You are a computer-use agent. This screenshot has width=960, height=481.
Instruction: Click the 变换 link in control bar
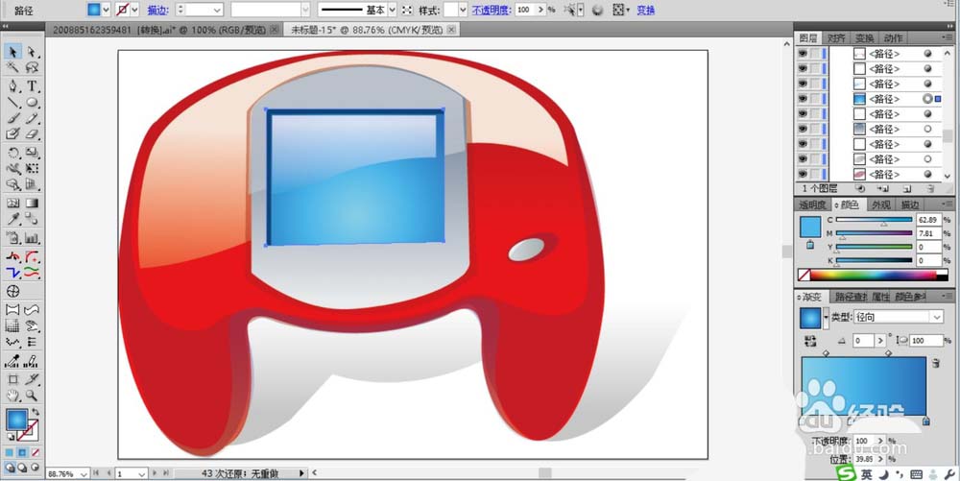click(x=646, y=11)
